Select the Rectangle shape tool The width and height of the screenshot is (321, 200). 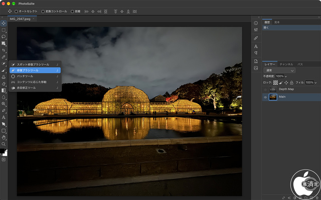pyautogui.click(x=4, y=131)
